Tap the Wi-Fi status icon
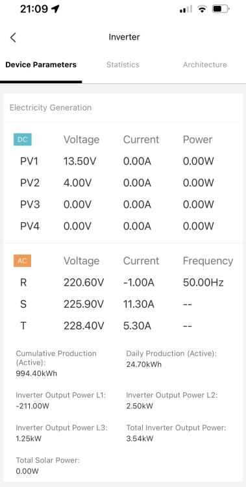 click(202, 9)
